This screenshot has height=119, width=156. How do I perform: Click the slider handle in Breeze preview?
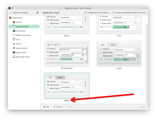[x=51, y=27]
